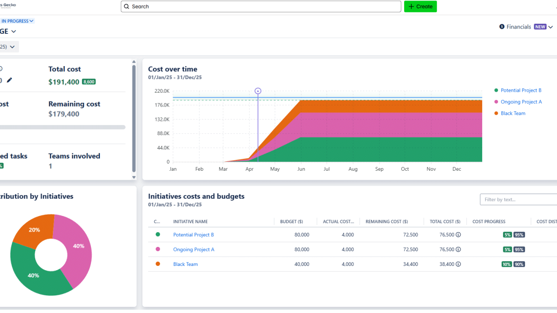Expand the project name chevron below status

click(x=13, y=32)
